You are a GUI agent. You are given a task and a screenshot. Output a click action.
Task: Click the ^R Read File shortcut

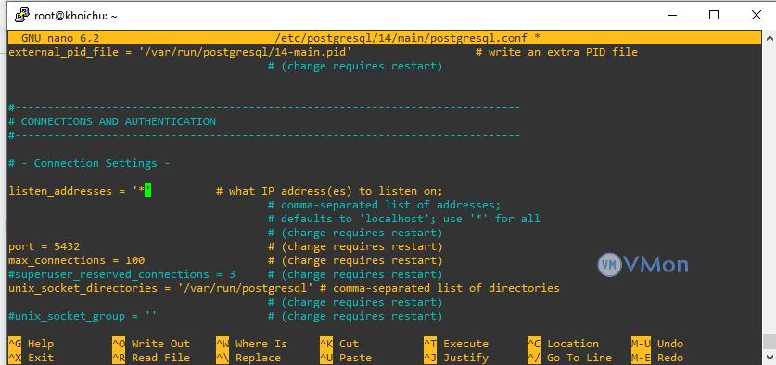pos(151,358)
